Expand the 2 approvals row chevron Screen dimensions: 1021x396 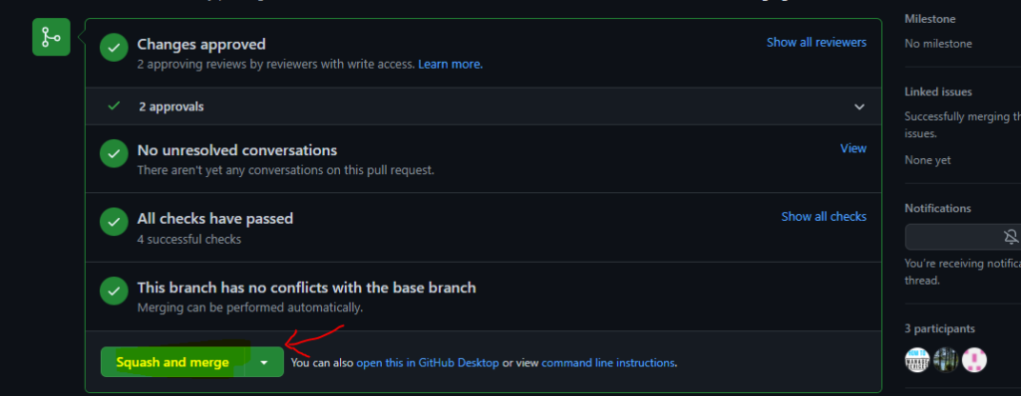pyautogui.click(x=859, y=106)
